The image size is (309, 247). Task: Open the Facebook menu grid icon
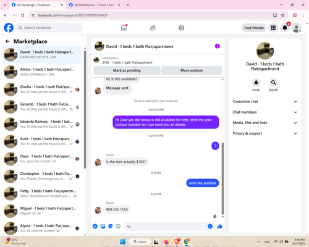point(273,28)
